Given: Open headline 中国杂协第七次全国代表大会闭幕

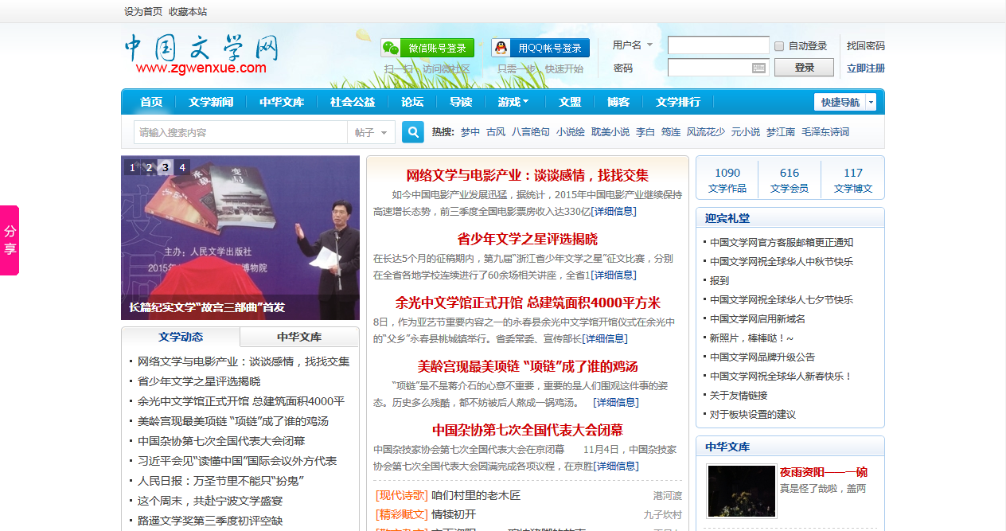Looking at the screenshot, I should (x=528, y=430).
